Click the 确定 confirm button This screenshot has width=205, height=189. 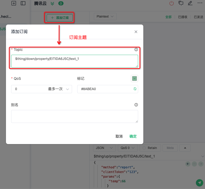click(x=133, y=136)
